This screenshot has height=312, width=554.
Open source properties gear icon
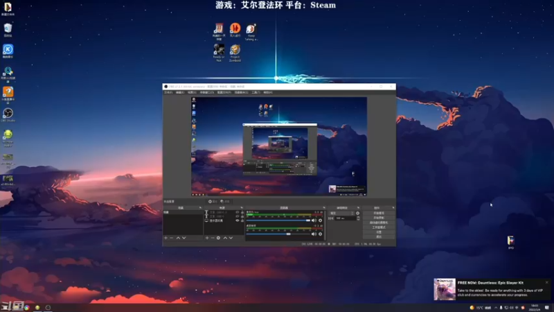click(x=218, y=238)
